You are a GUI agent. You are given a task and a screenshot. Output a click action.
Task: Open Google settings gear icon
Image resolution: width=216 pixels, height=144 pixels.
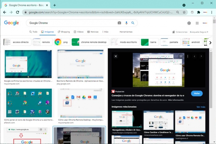(189, 23)
